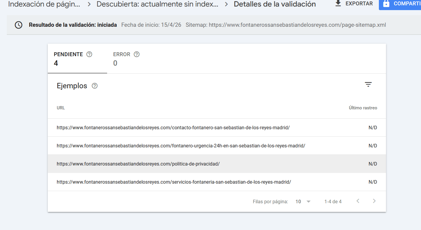Open Descubierta: actualmente sin indexar breadcrumb

coord(157,4)
